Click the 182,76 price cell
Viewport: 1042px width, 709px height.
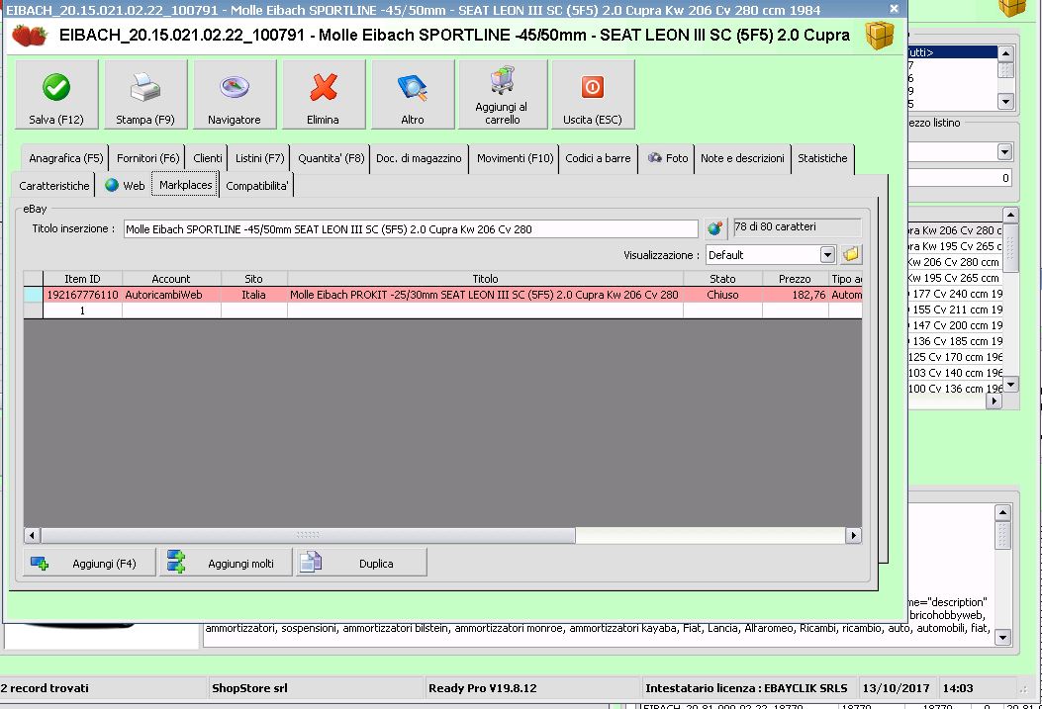(795, 295)
